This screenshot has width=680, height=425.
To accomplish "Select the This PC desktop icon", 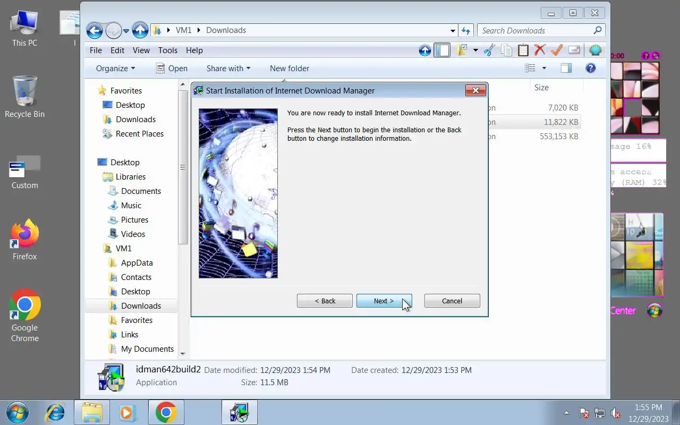I will [24, 28].
